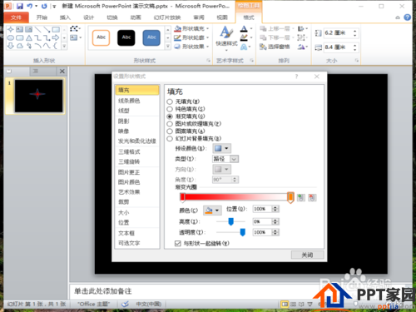Open the 文件 tab

[16, 17]
